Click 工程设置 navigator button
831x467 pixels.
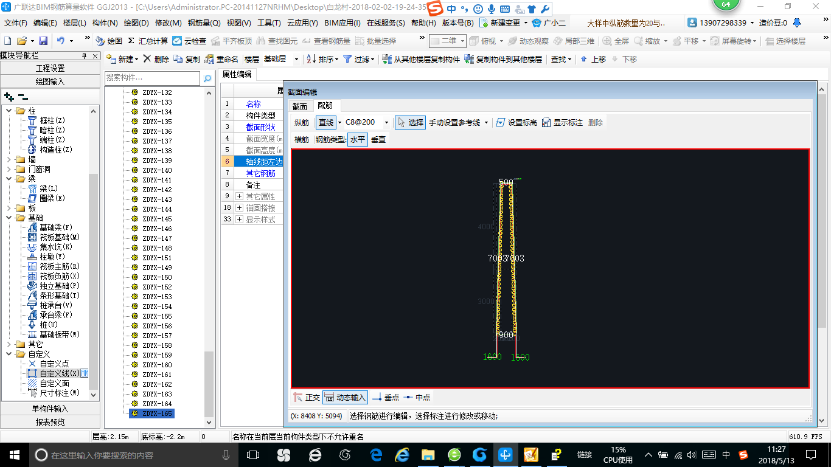(50, 68)
